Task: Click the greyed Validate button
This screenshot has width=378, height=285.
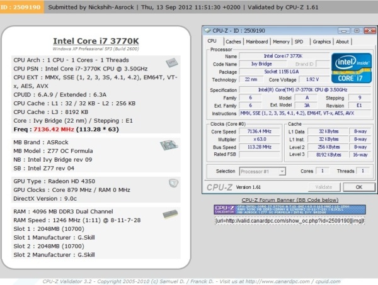Action: click(x=324, y=187)
